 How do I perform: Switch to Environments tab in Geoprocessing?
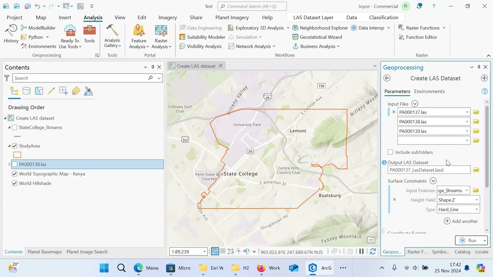429,91
